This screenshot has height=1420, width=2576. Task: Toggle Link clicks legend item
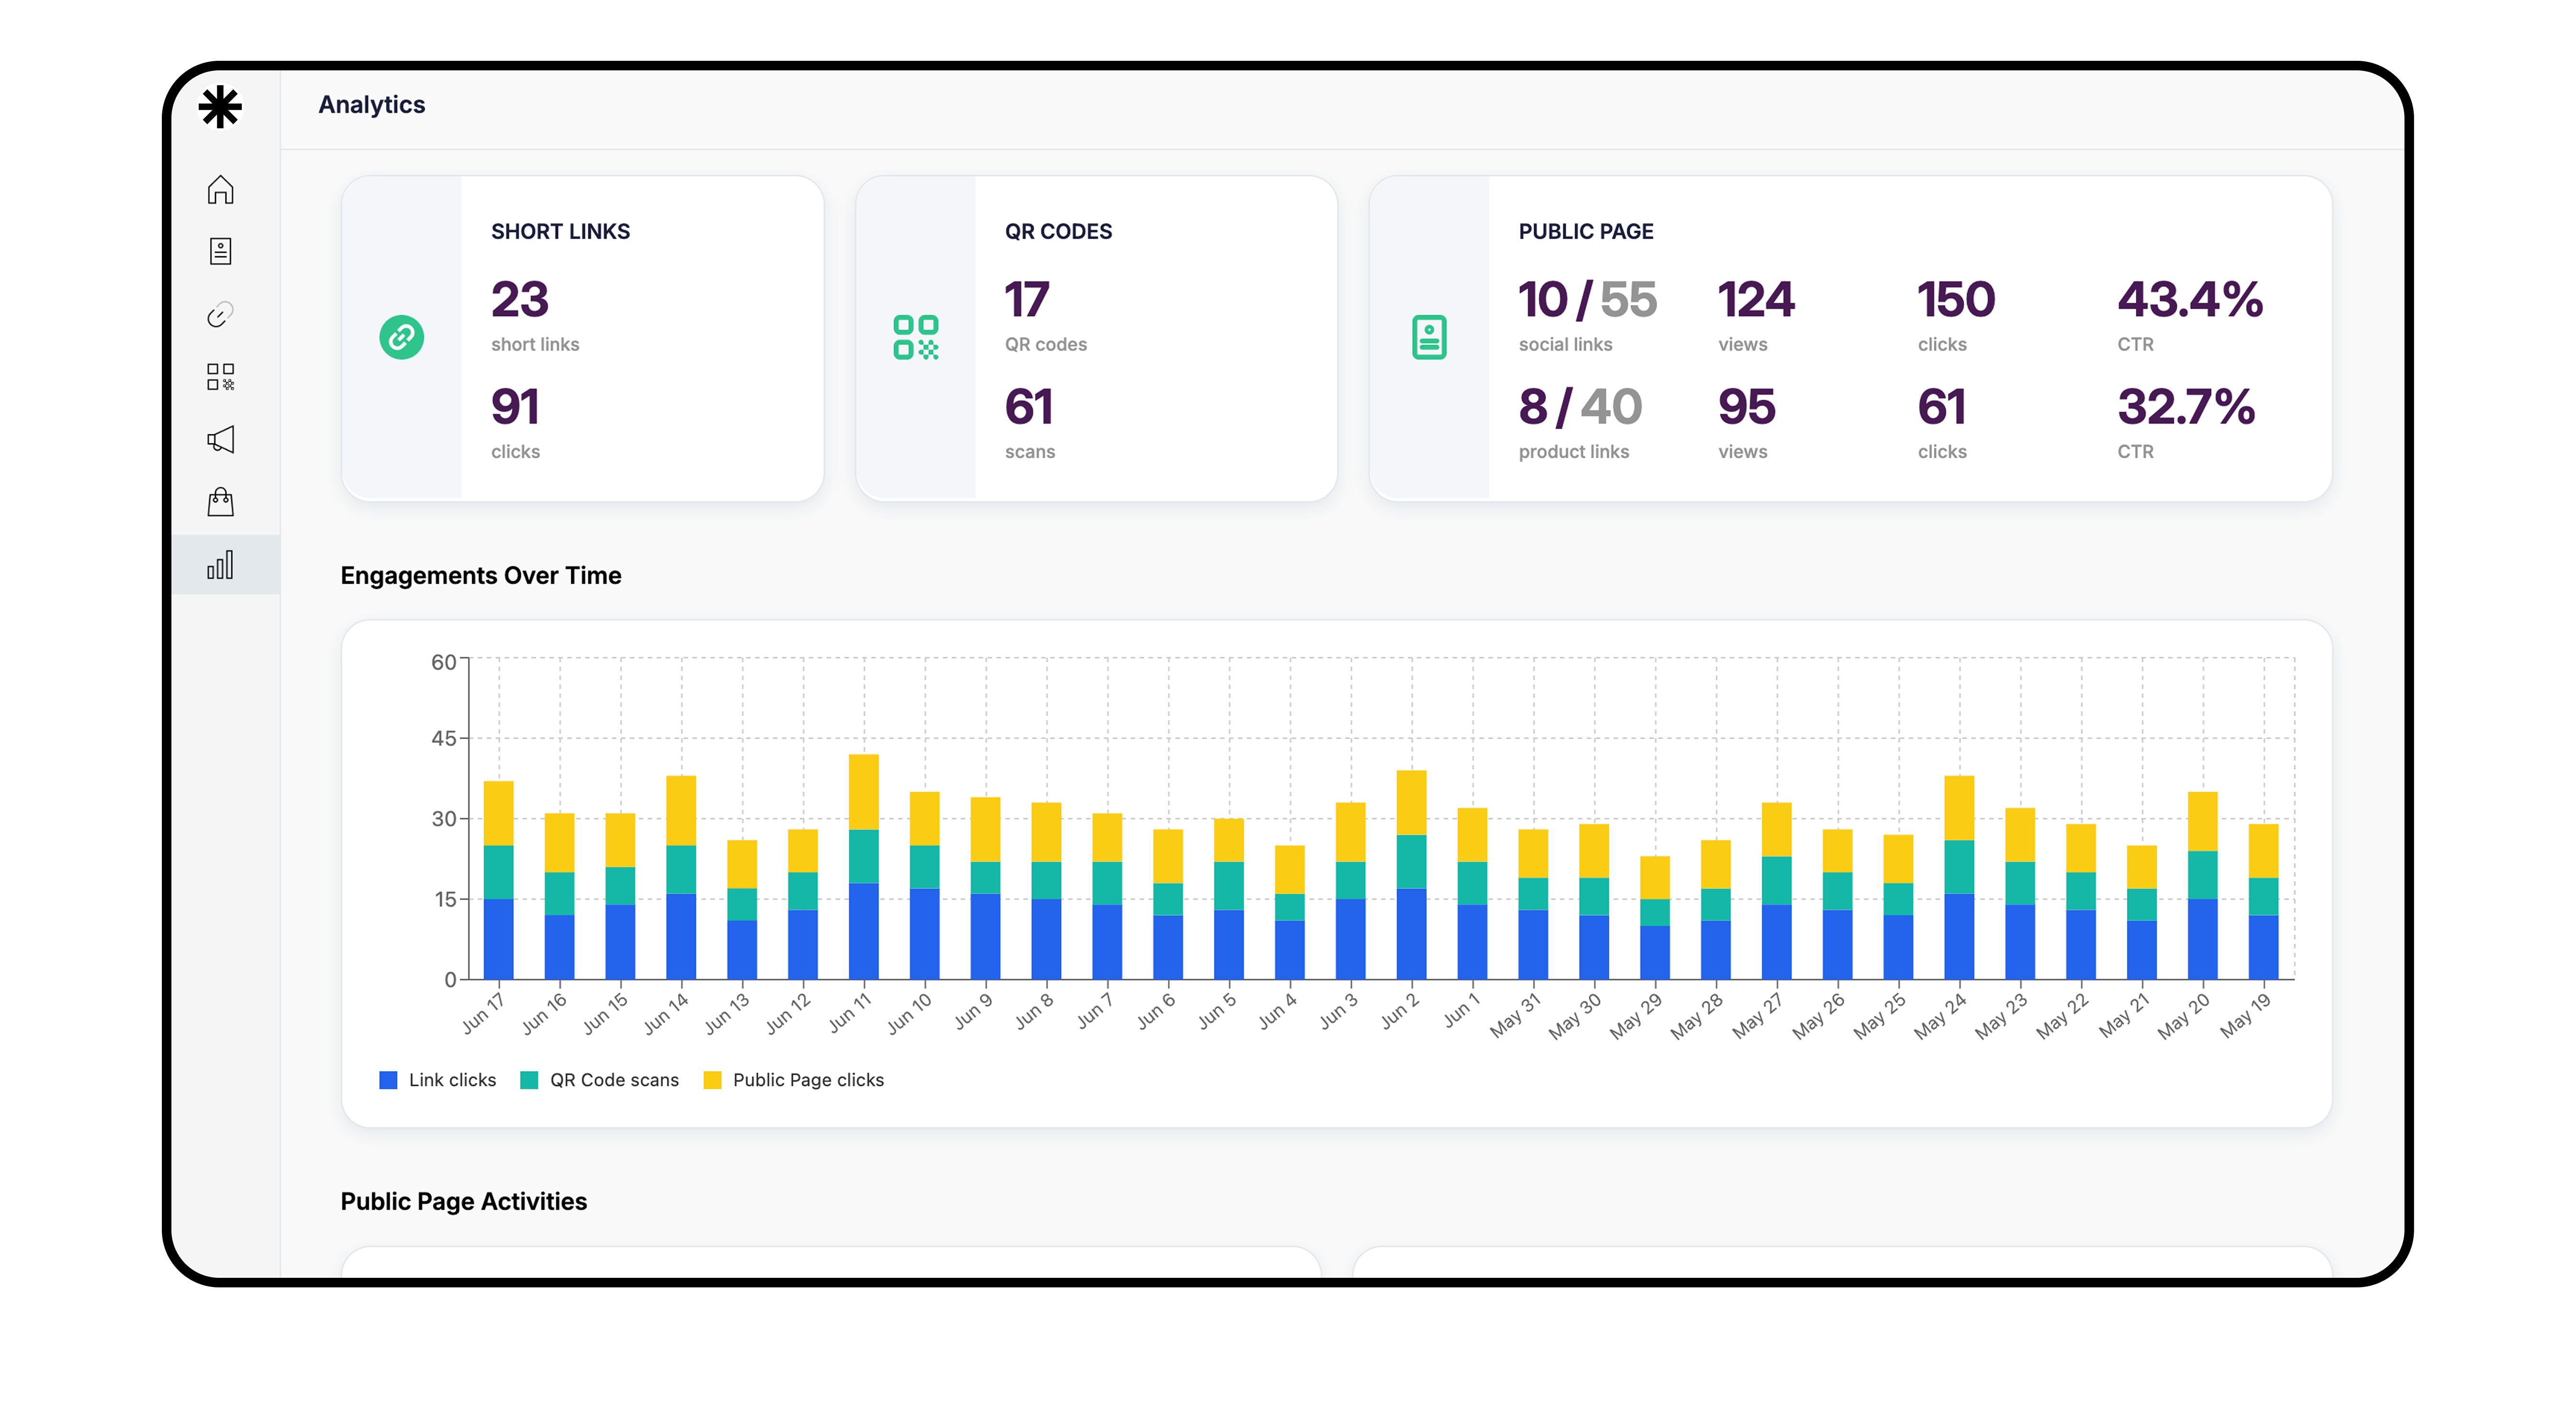pyautogui.click(x=452, y=1080)
